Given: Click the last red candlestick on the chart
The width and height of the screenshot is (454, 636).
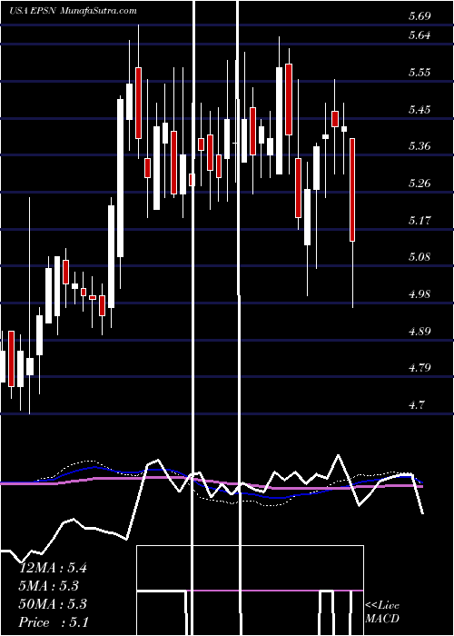Looking at the screenshot, I should click(352, 190).
